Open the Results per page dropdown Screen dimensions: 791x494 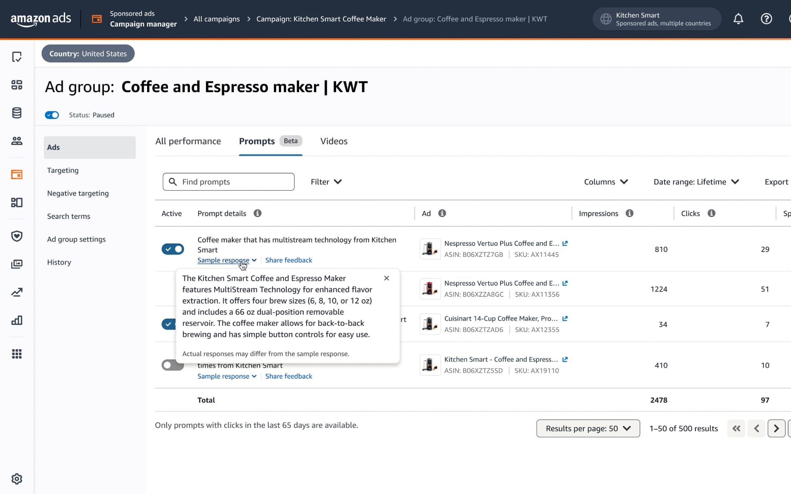point(588,428)
